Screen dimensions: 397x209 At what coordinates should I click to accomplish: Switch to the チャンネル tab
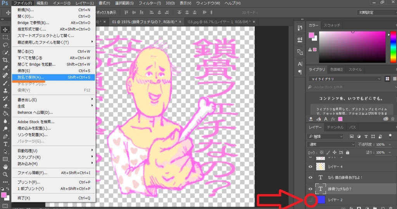pyautogui.click(x=335, y=127)
